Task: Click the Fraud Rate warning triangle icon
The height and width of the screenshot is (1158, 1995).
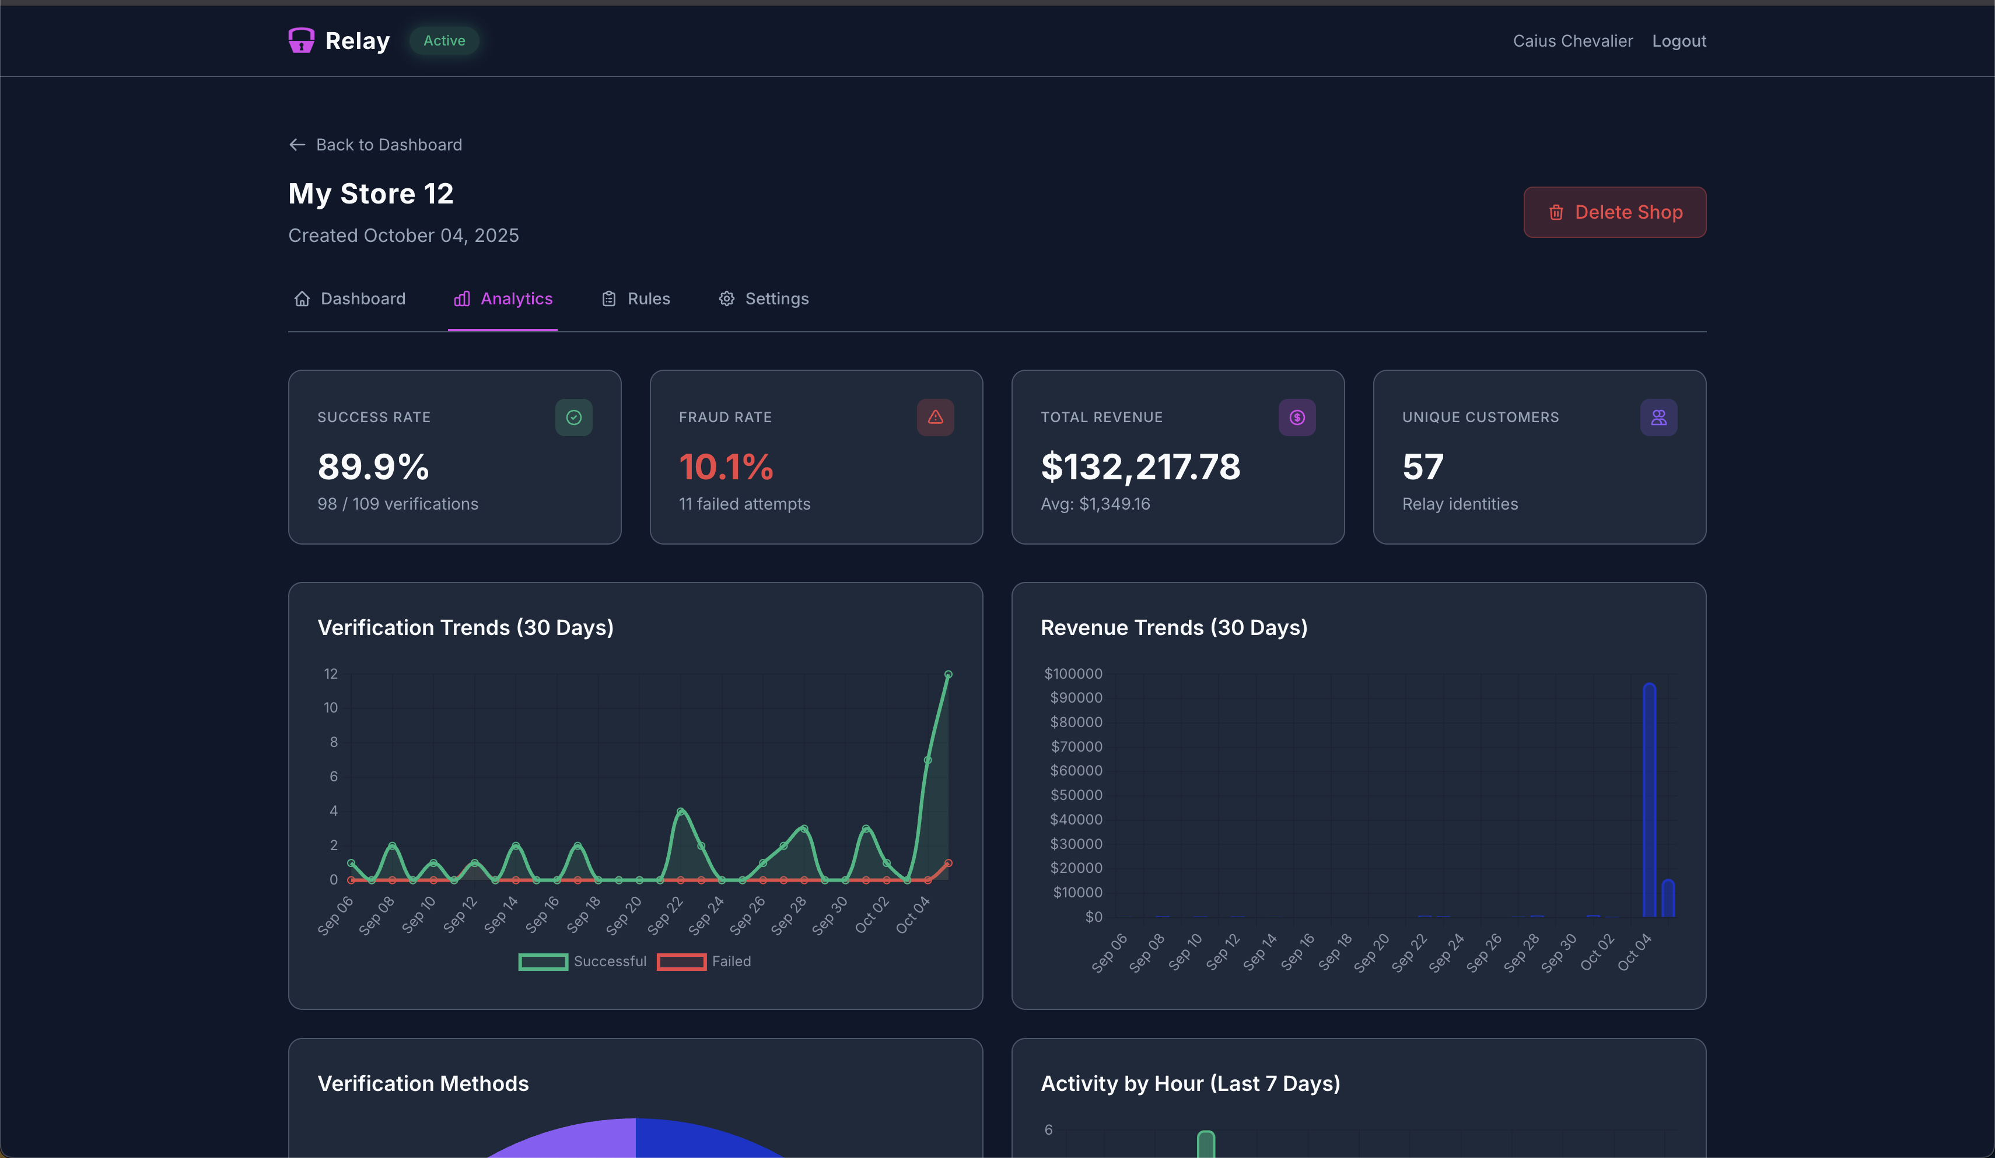Action: tap(935, 417)
